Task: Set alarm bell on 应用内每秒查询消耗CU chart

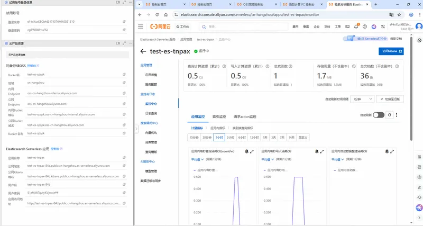Action: tap(246, 151)
